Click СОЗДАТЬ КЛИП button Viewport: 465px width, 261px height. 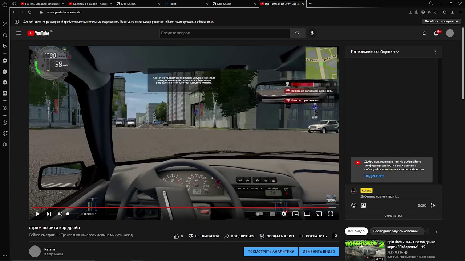(277, 236)
